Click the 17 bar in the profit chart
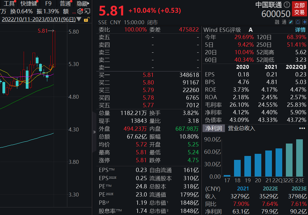308x215 pixels. pos(227,176)
